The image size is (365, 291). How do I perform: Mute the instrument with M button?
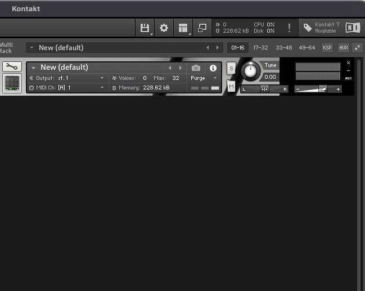point(231,86)
